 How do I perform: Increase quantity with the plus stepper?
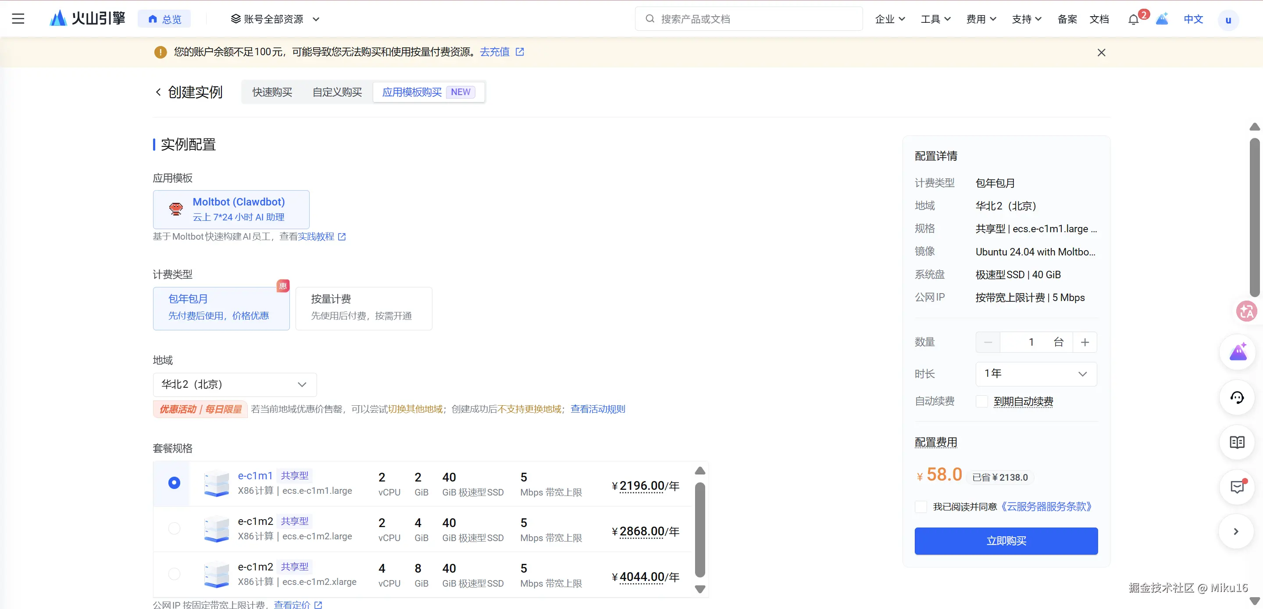[x=1085, y=342]
